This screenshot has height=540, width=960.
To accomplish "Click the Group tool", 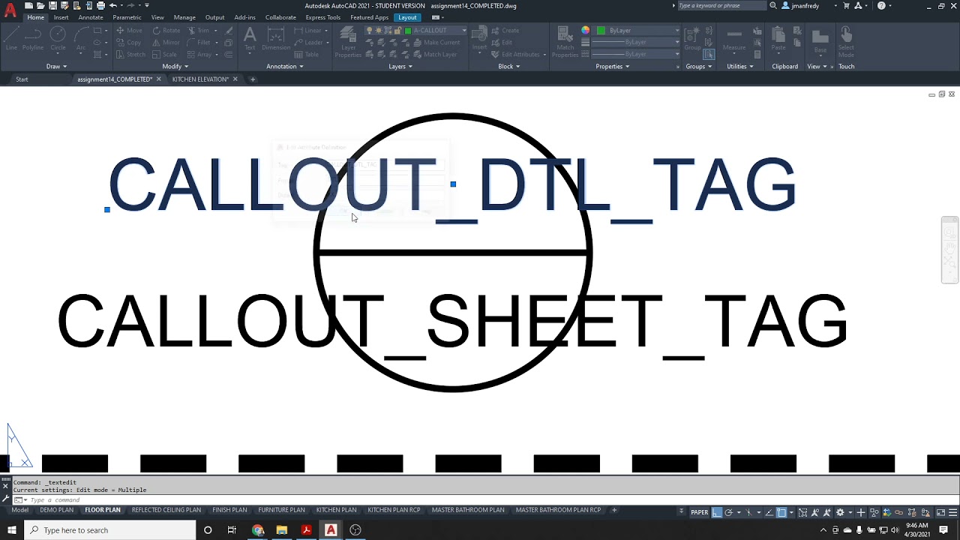I will coord(691,38).
